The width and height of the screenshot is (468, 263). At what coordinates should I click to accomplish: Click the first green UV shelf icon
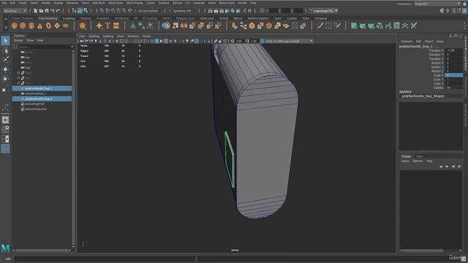354,26
